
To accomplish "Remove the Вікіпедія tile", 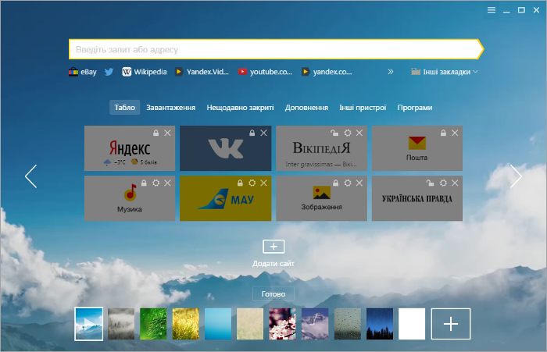I will pos(359,133).
